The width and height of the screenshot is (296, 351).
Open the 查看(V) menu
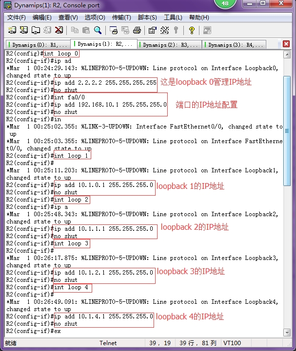click(68, 18)
